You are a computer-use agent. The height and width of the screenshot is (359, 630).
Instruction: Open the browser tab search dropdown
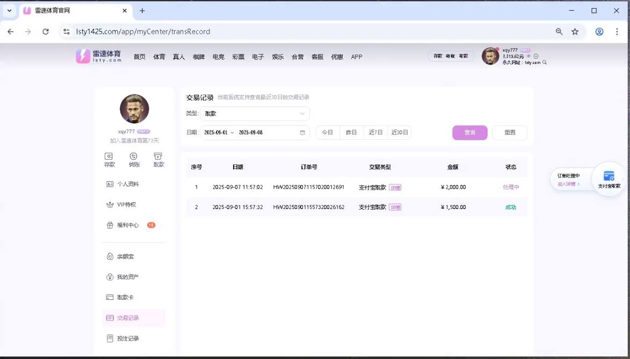9,11
